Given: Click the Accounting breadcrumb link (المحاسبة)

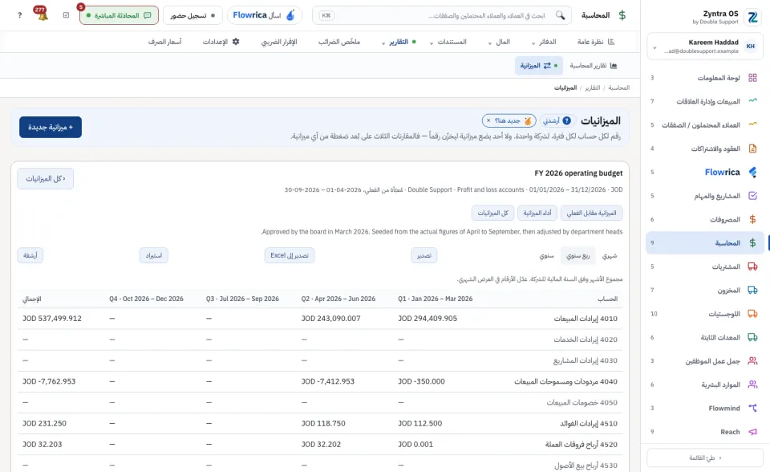Looking at the screenshot, I should (618, 87).
